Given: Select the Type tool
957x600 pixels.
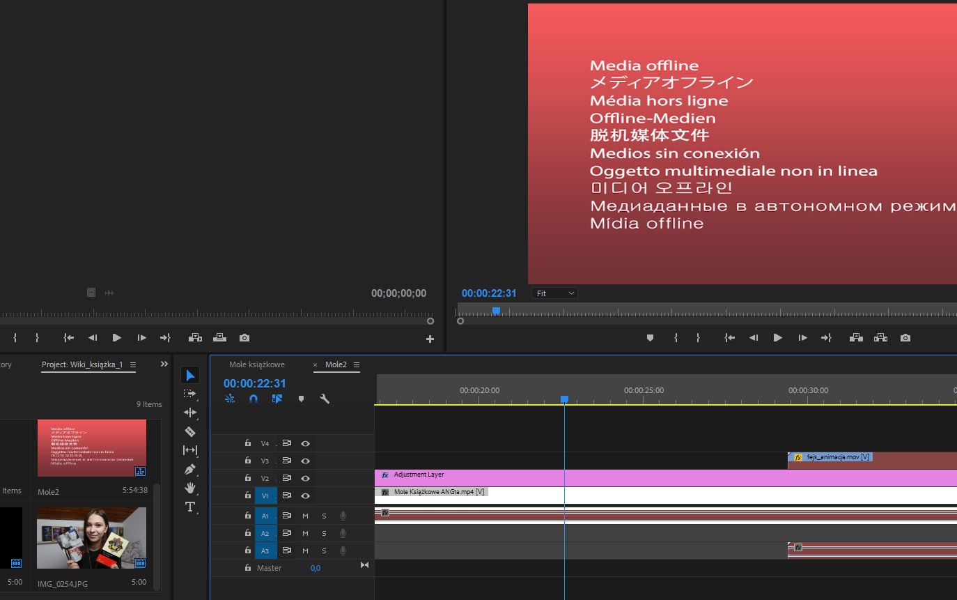Looking at the screenshot, I should [x=190, y=507].
